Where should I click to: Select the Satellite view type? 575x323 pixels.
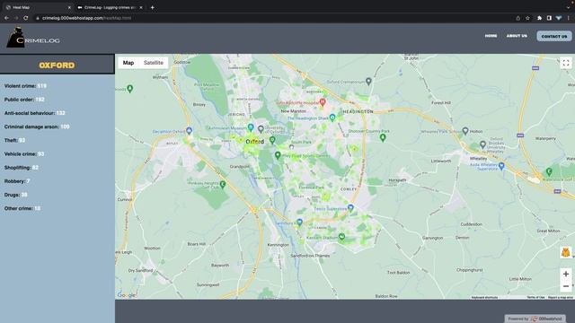coord(154,63)
